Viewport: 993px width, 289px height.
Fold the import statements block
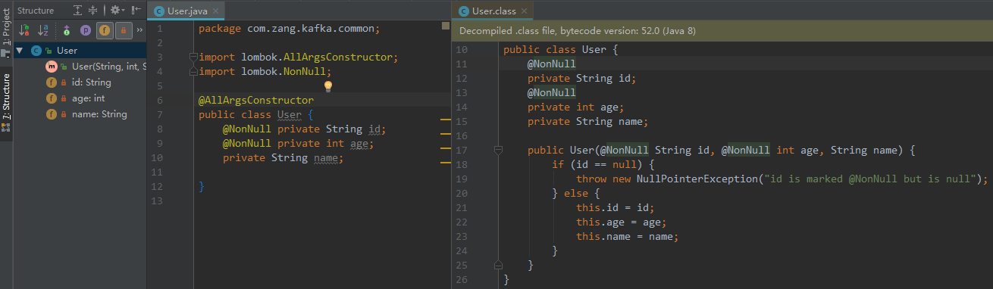click(194, 57)
